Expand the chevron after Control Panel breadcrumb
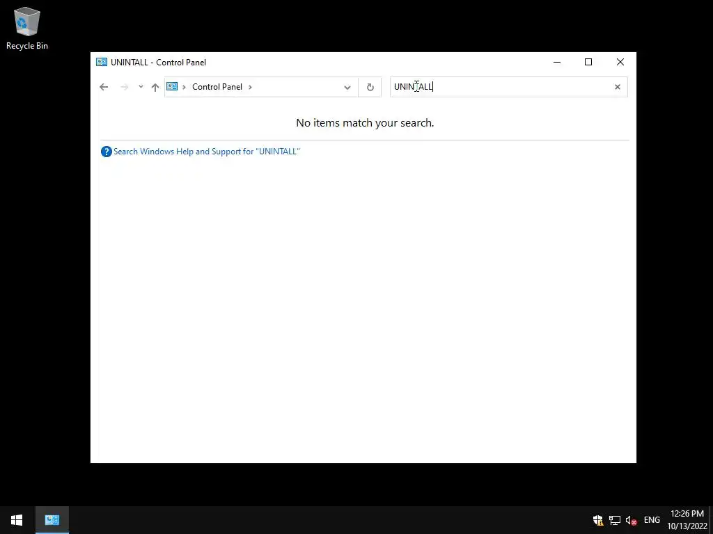 (x=250, y=87)
